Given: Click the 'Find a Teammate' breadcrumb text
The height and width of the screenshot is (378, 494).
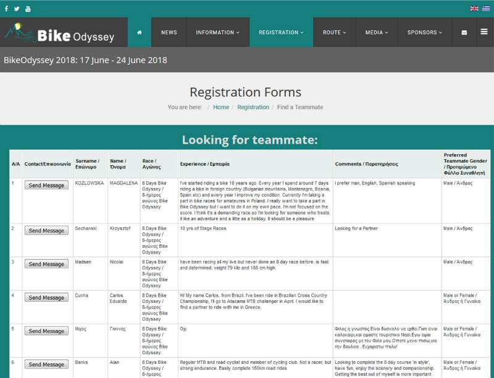Looking at the screenshot, I should click(300, 107).
